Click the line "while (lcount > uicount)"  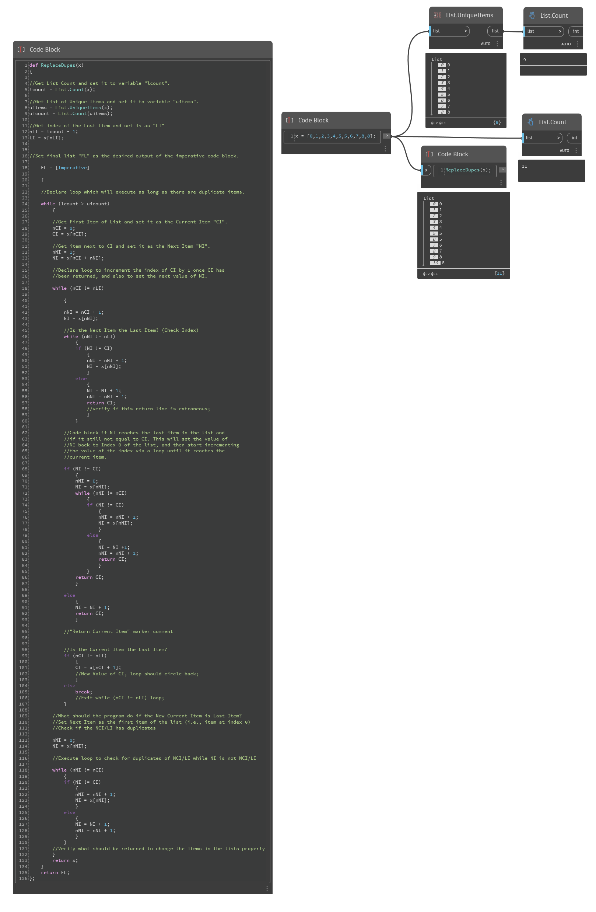(75, 204)
